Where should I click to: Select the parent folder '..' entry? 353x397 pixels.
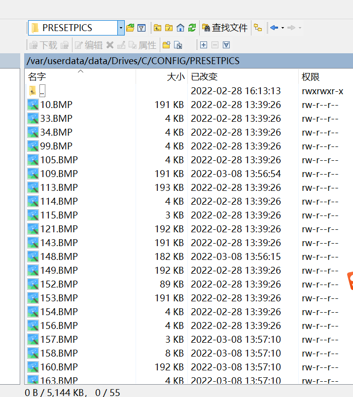coord(42,91)
